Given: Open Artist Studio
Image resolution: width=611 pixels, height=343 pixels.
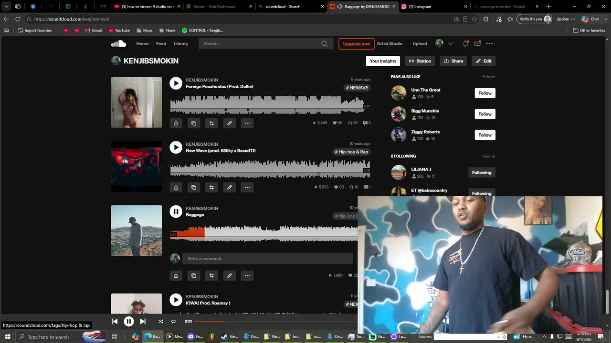Looking at the screenshot, I should (x=390, y=43).
